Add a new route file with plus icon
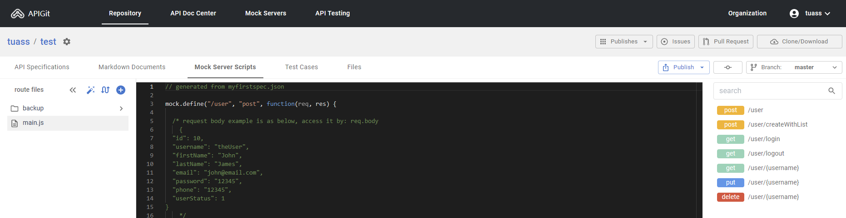The image size is (846, 218). [x=121, y=90]
